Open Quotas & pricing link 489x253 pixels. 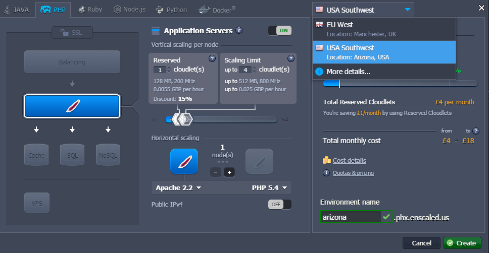click(x=353, y=173)
